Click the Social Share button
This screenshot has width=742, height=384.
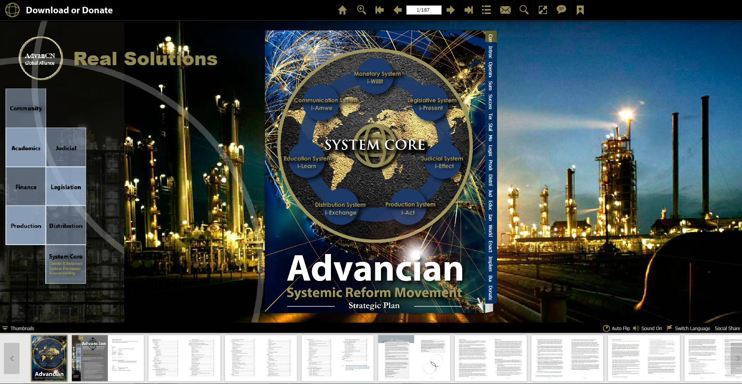727,328
